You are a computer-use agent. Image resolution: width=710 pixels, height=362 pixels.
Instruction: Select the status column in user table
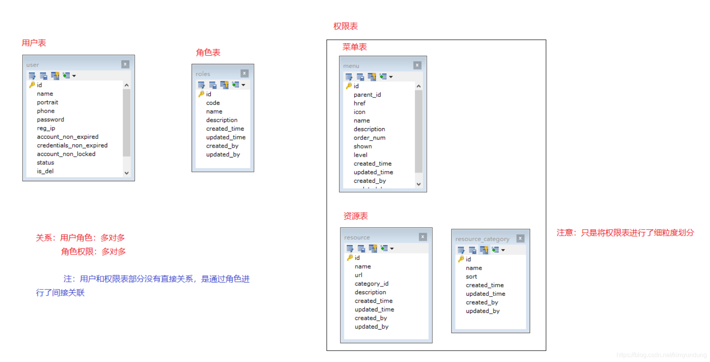[x=46, y=162]
